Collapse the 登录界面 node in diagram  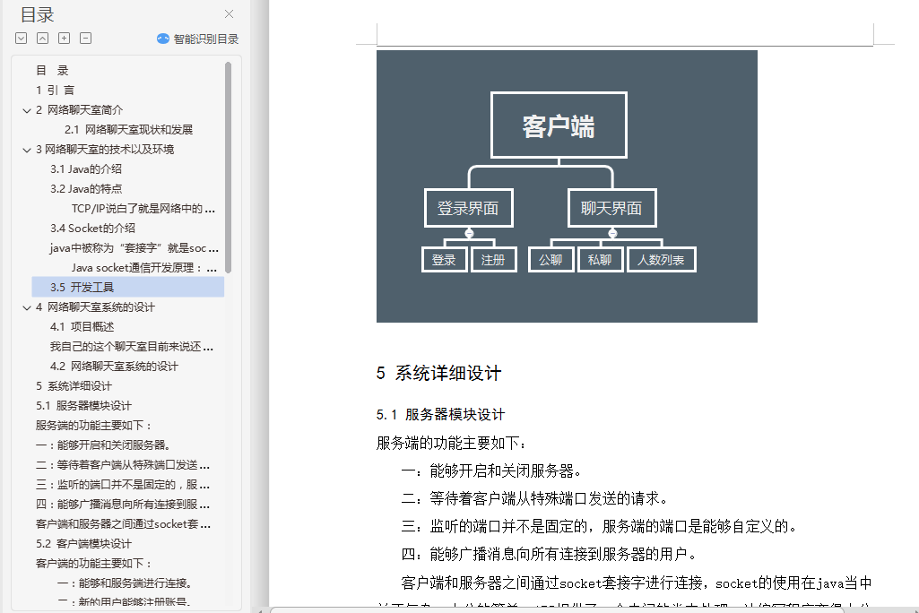coord(469,233)
